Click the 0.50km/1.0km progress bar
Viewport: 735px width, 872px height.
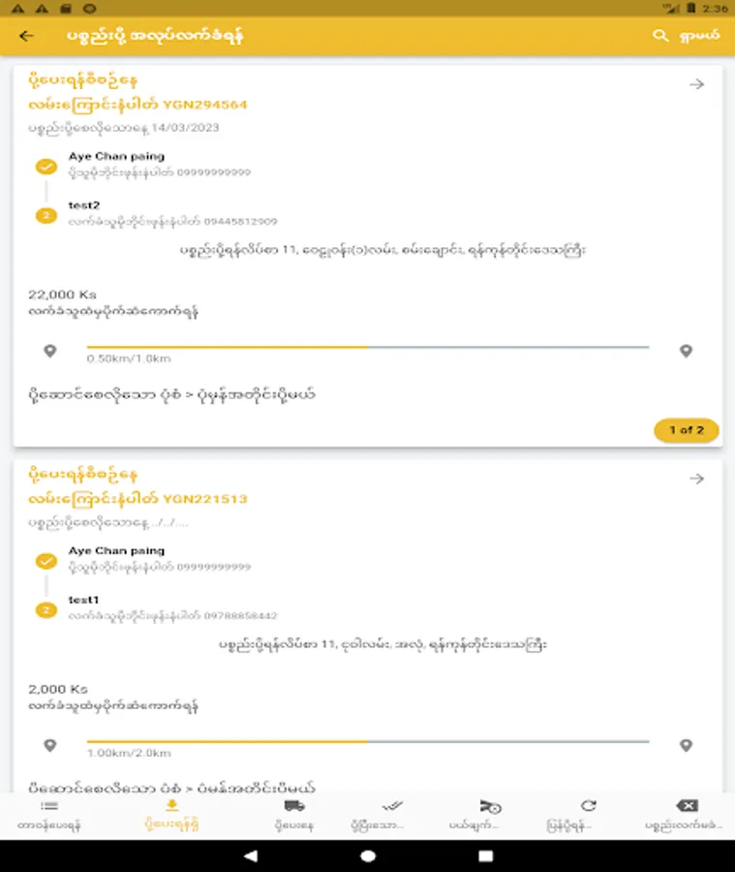368,347
